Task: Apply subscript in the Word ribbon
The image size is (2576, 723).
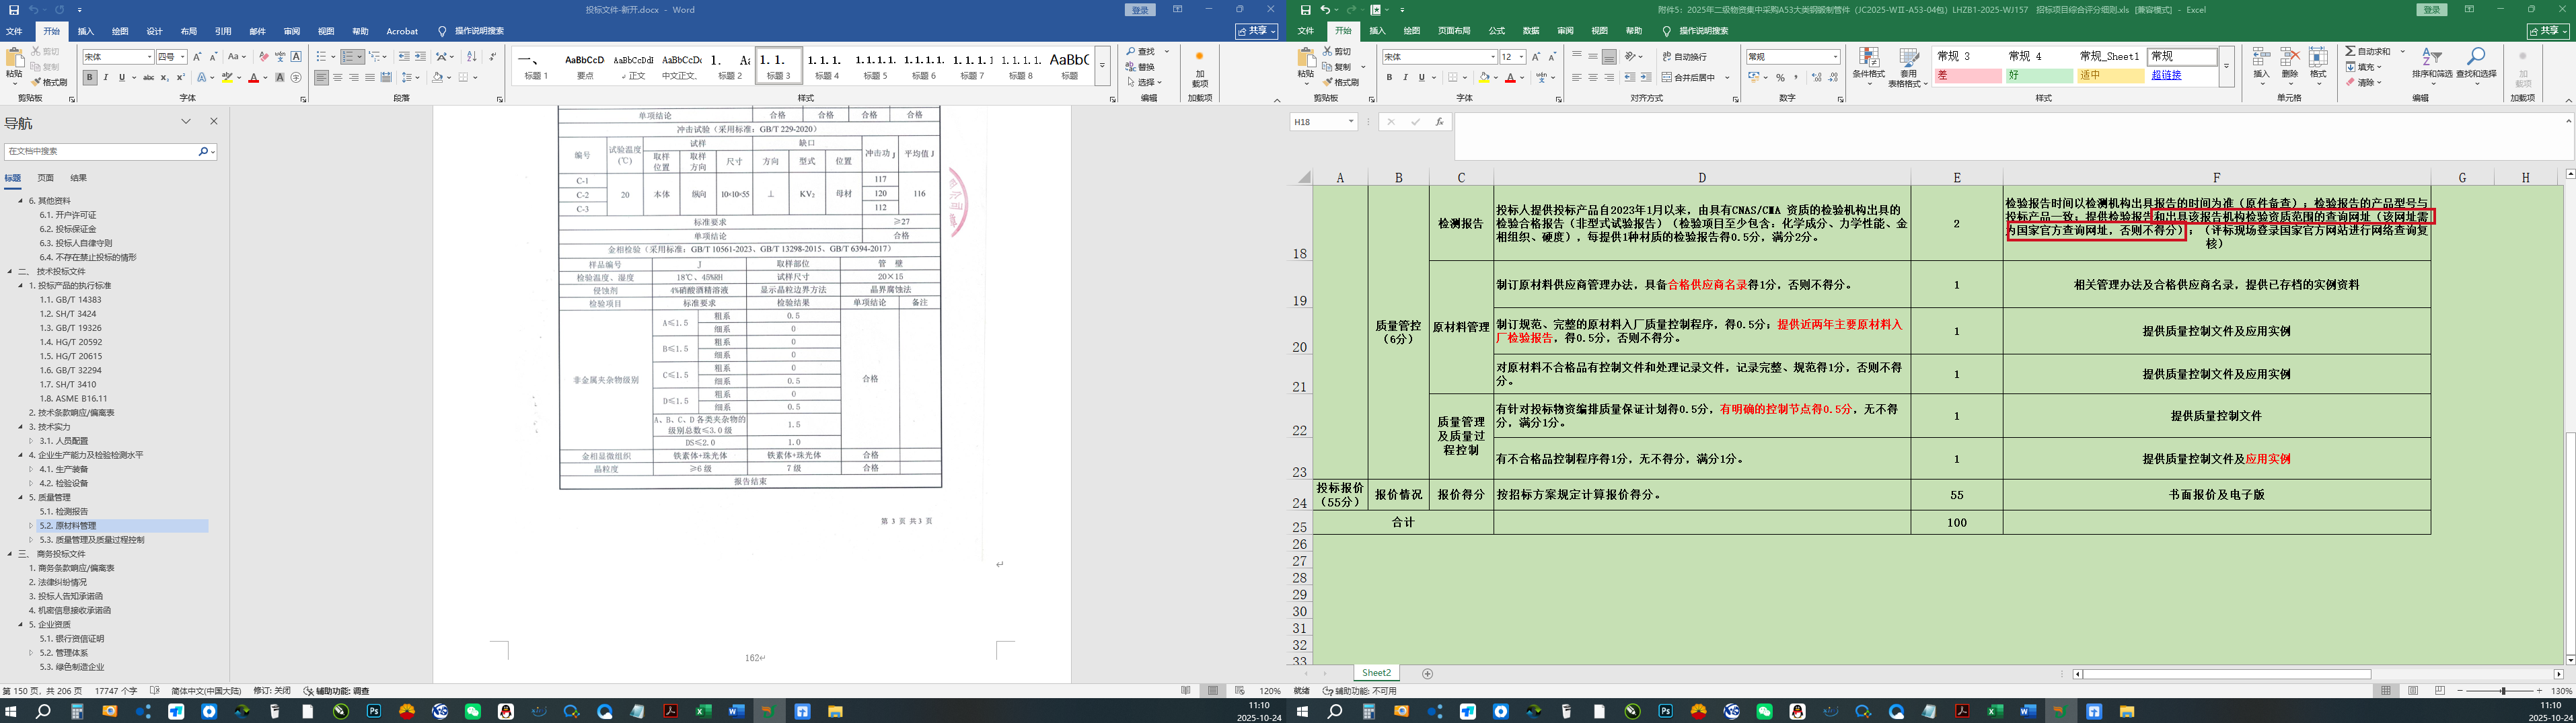Action: (x=165, y=77)
